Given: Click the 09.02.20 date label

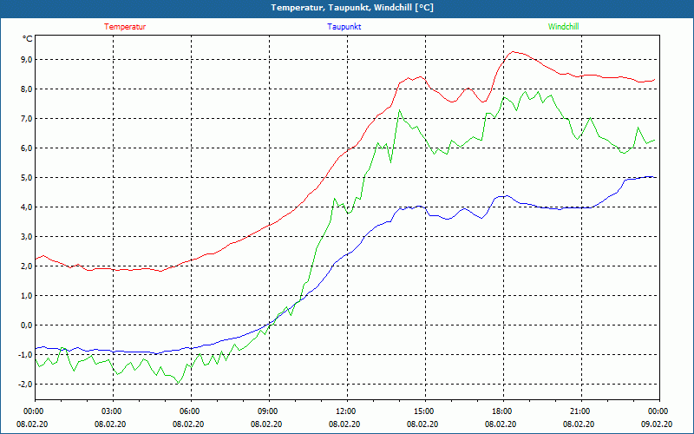Looking at the screenshot, I should click(x=657, y=424).
